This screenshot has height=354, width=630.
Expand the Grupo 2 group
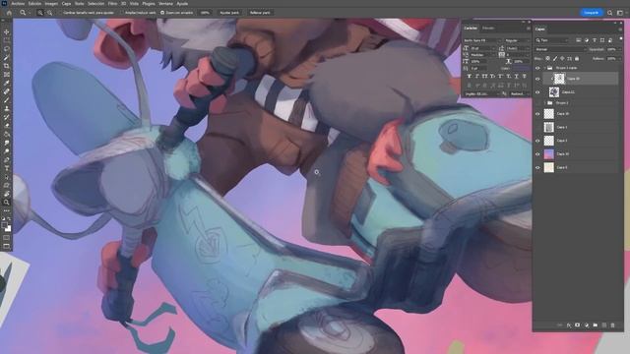[544, 103]
